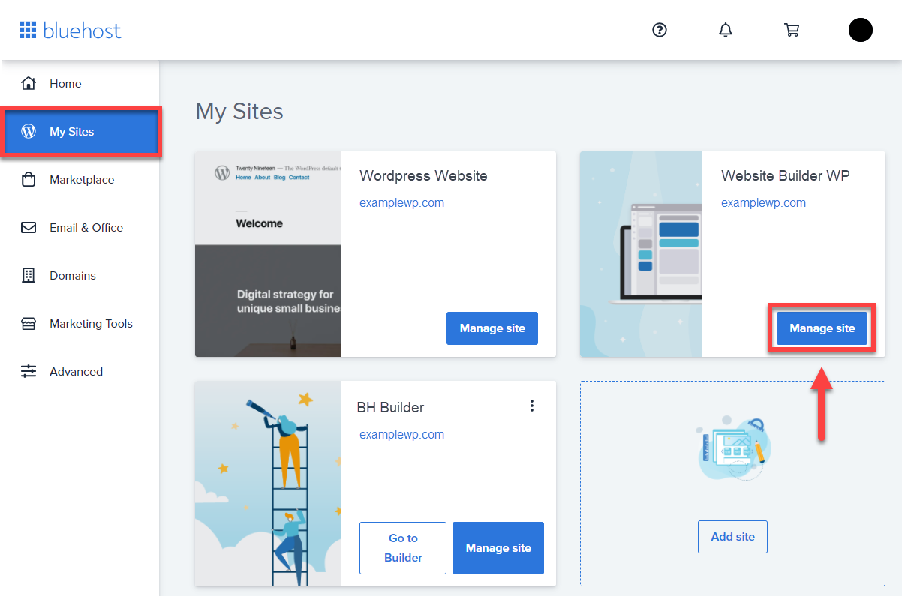This screenshot has width=902, height=596.
Task: Click the BH Builder card title
Action: [390, 408]
